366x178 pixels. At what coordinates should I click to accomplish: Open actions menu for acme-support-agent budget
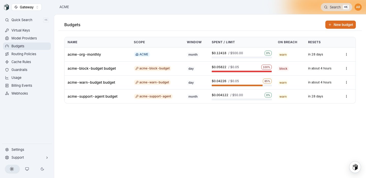[x=346, y=96]
